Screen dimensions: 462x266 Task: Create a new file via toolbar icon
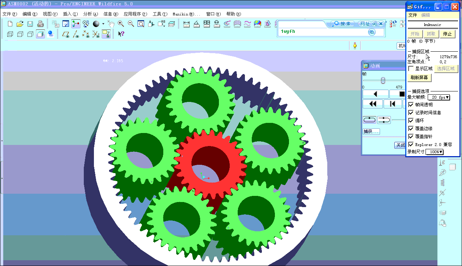(10, 24)
